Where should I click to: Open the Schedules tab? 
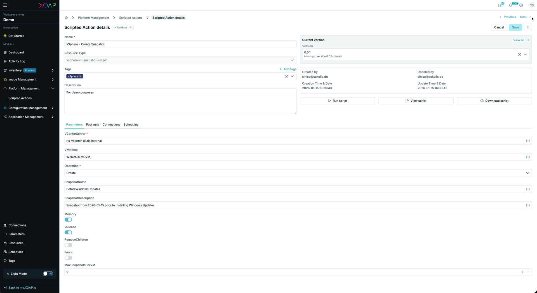click(131, 125)
